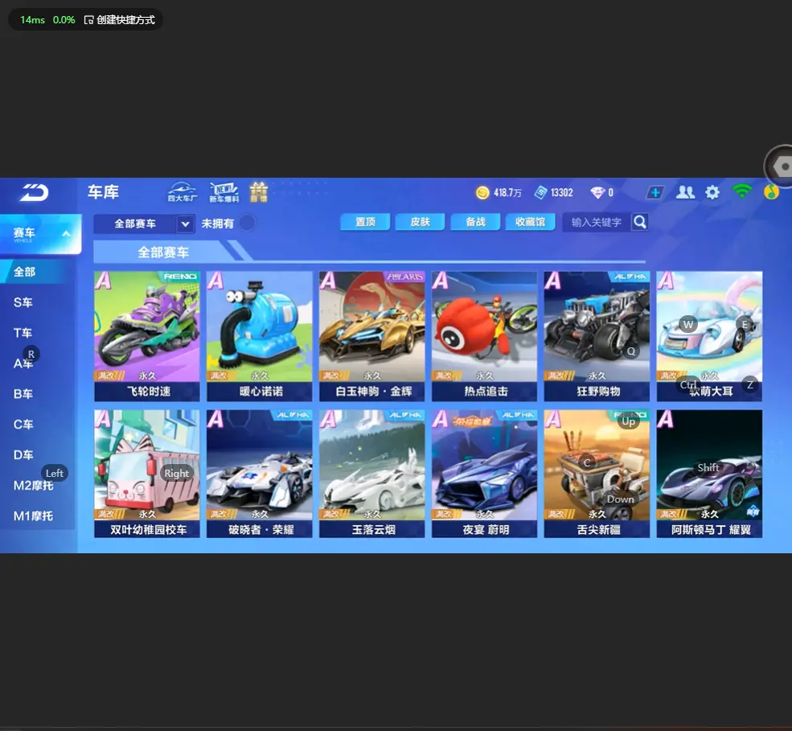Select the 暖心诺诺 car card
Image resolution: width=792 pixels, height=731 pixels.
click(x=260, y=336)
